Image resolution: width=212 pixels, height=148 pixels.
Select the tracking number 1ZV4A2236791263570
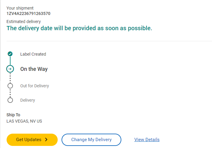29,13
